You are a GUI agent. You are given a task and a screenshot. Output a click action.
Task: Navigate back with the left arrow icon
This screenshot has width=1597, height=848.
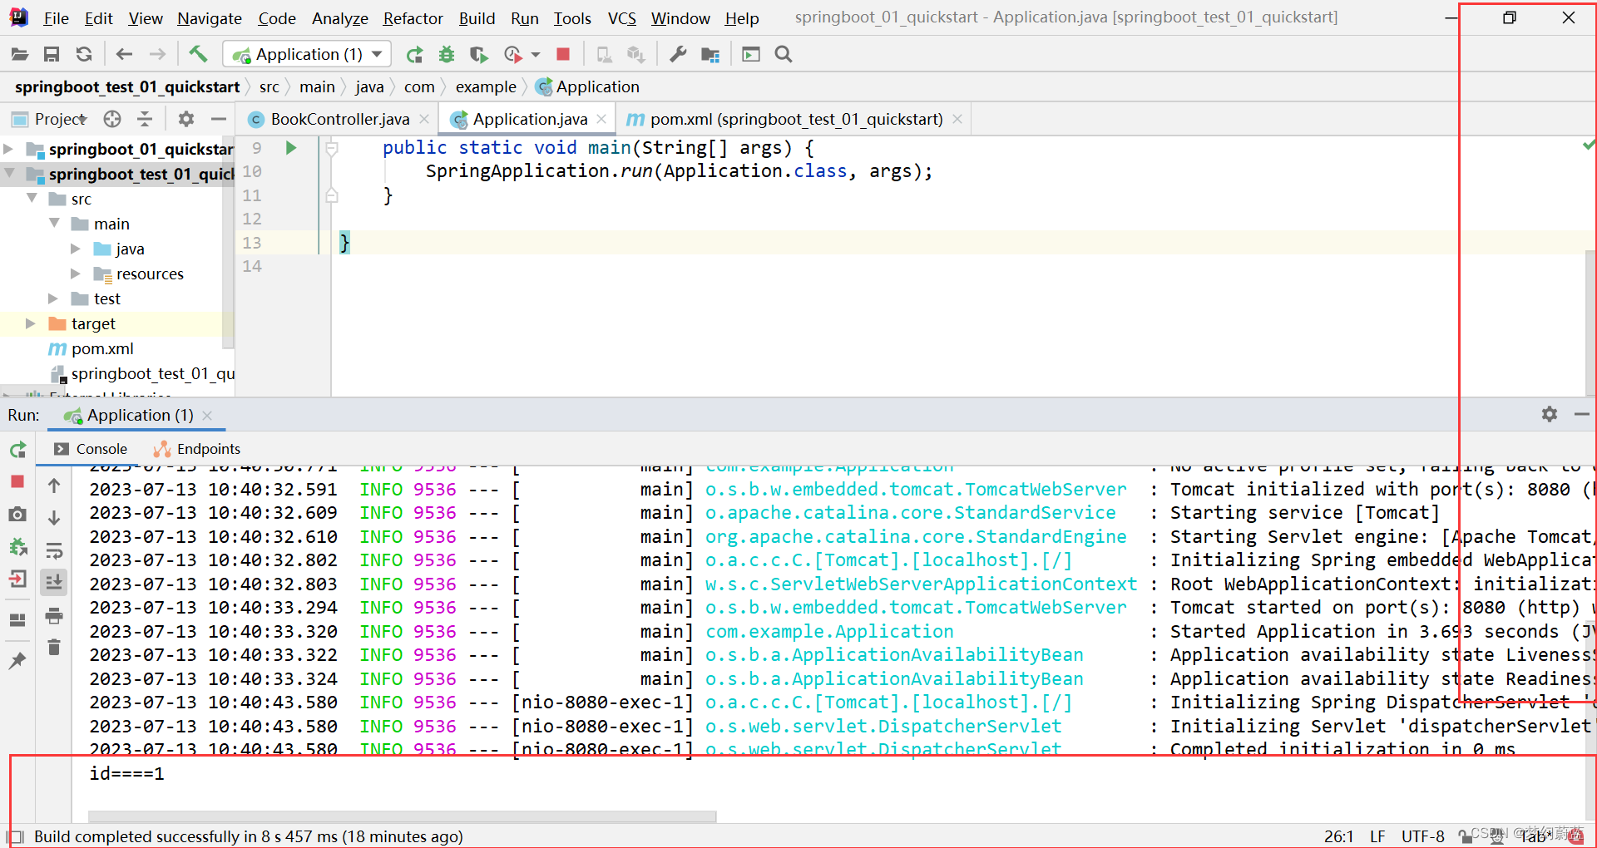[x=125, y=54]
